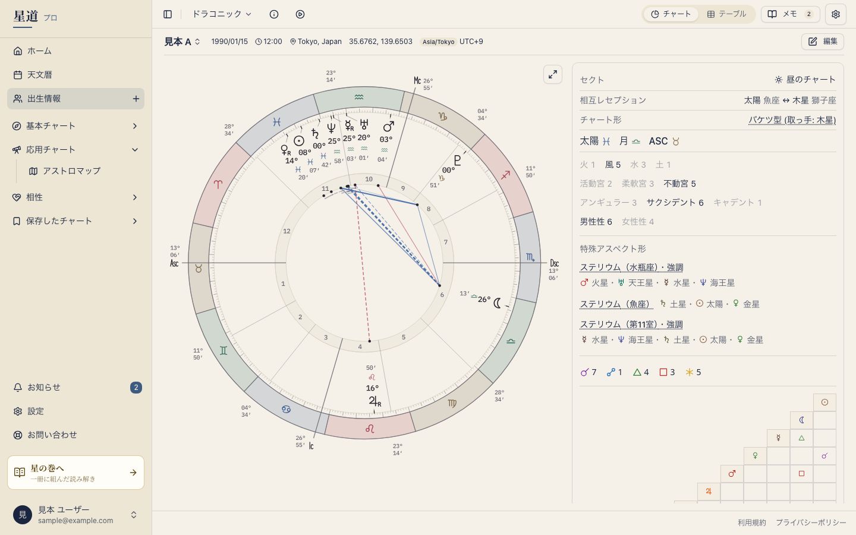This screenshot has height=535, width=856.
Task: Click バケツ型 chart shape link
Action: tap(792, 120)
